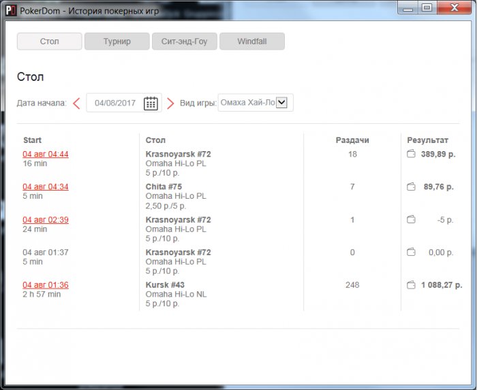Click the result value 389,89 р.

[x=438, y=154]
